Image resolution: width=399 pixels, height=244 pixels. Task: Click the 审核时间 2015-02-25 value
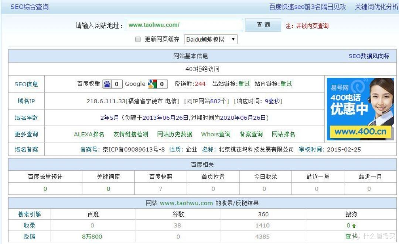pyautogui.click(x=344, y=150)
